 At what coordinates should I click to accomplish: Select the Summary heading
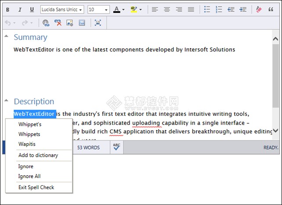(31, 37)
